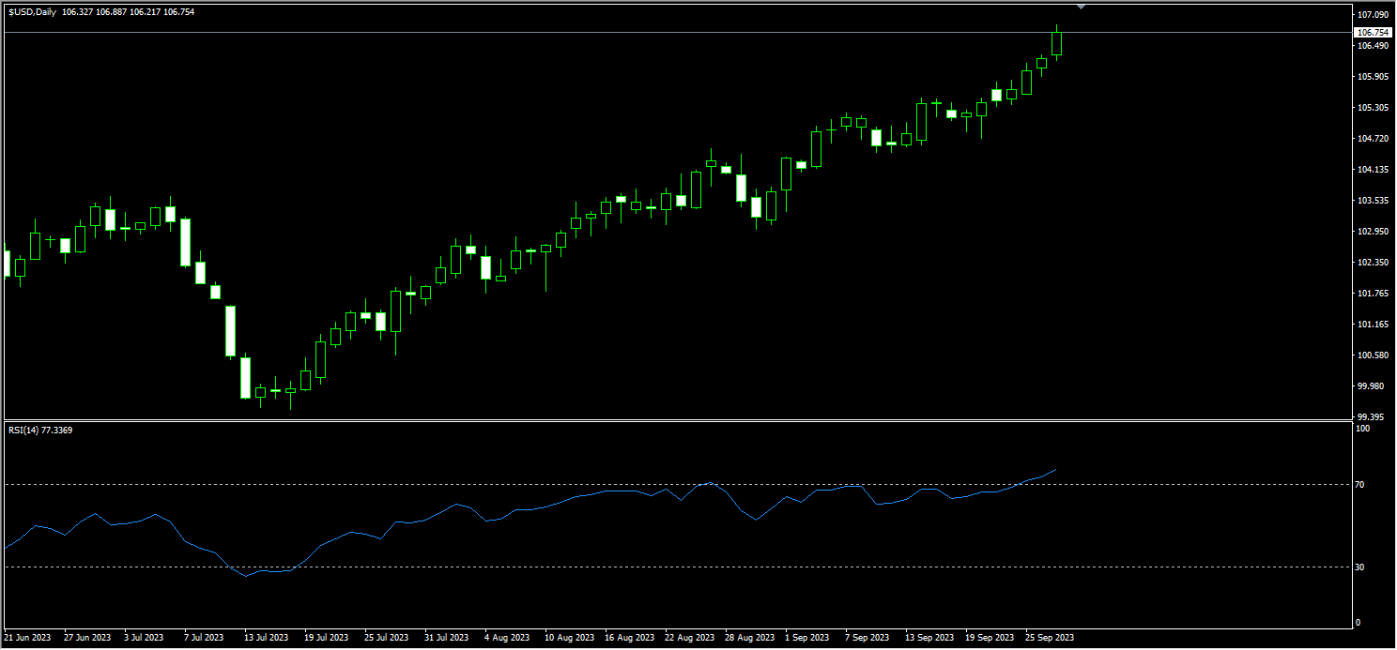Click the 99.395 price scale label
This screenshot has height=650, width=1397.
(x=1372, y=417)
